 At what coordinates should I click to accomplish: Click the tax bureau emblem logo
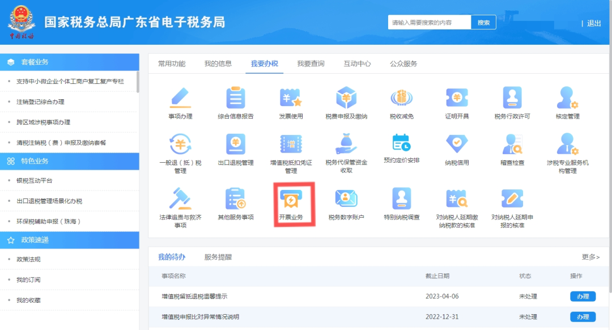click(22, 22)
